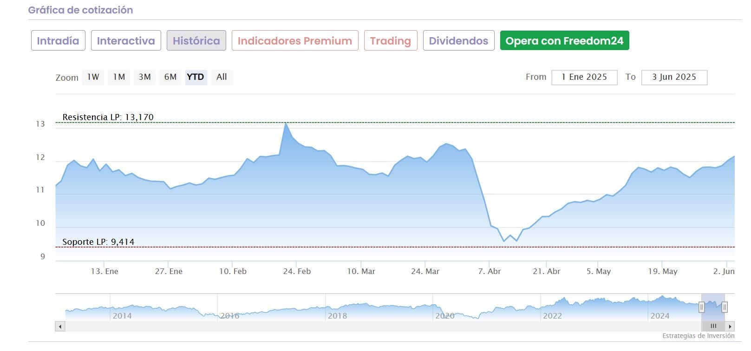Choose the 3M zoom option
Viewport: 751px width, 351px height.
145,77
